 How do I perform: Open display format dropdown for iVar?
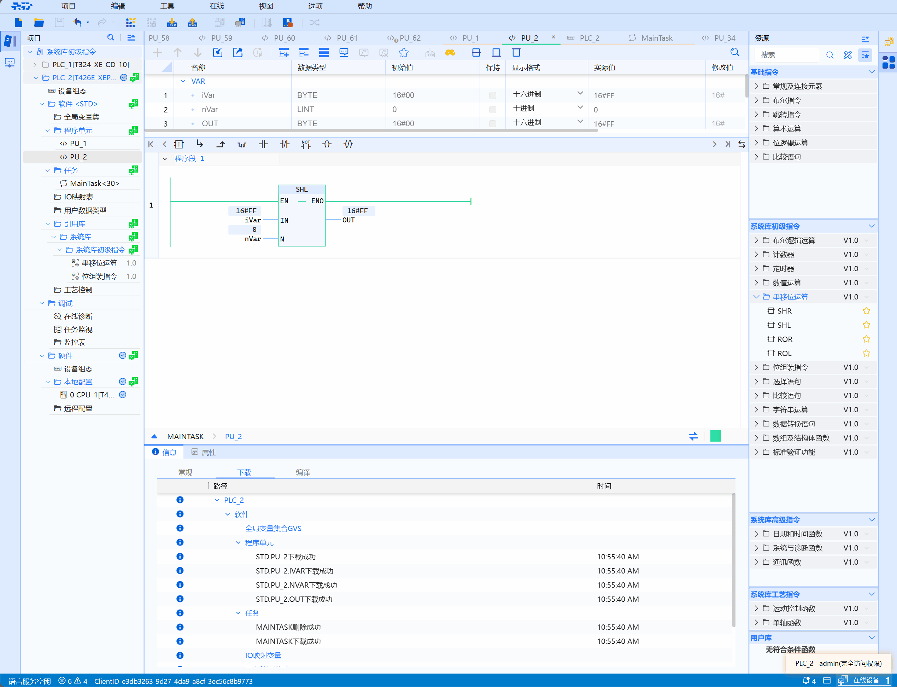580,94
